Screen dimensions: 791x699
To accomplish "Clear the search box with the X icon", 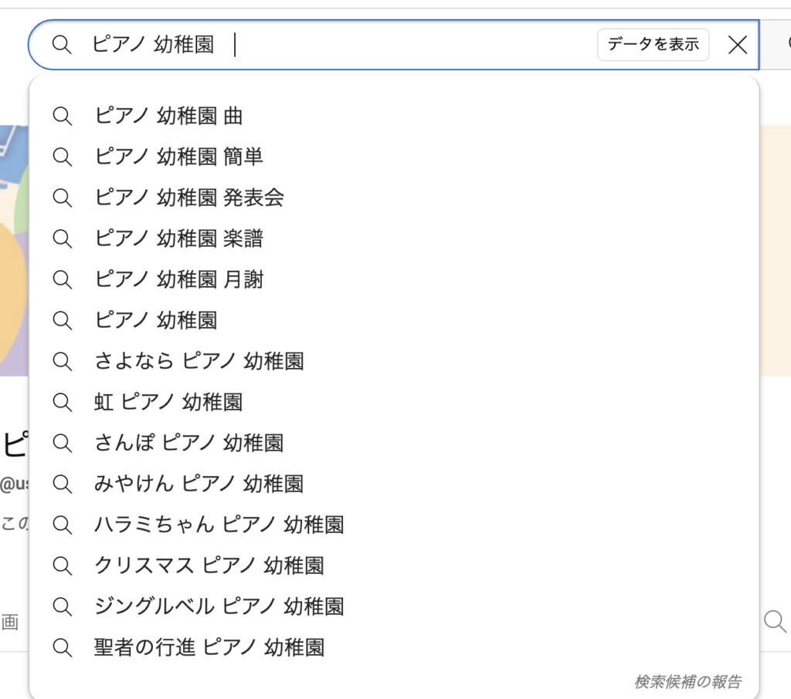I will (738, 45).
